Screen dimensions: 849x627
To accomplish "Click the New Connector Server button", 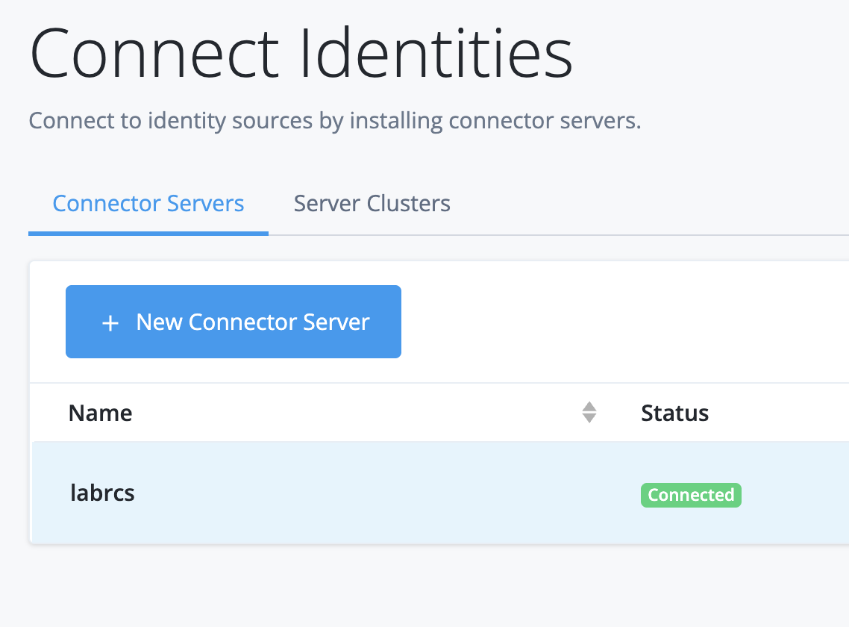I will [234, 322].
